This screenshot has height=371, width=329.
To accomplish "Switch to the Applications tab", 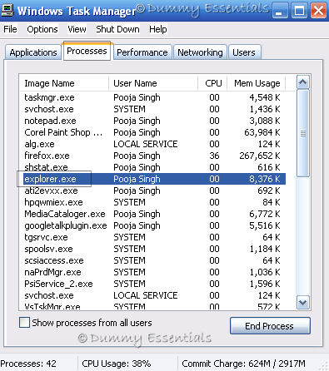I will pyautogui.click(x=33, y=52).
